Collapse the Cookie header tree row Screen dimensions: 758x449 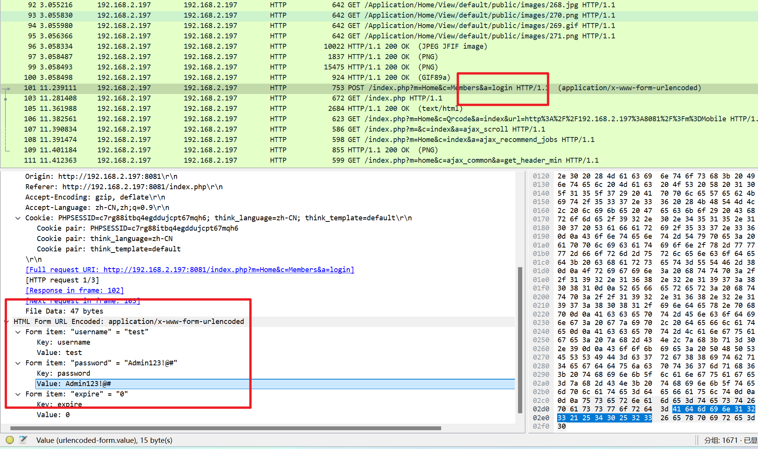coord(18,218)
